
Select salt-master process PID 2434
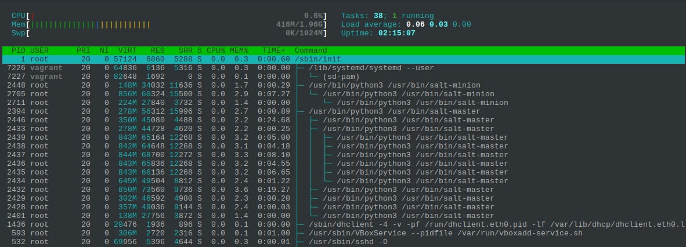pos(343,181)
